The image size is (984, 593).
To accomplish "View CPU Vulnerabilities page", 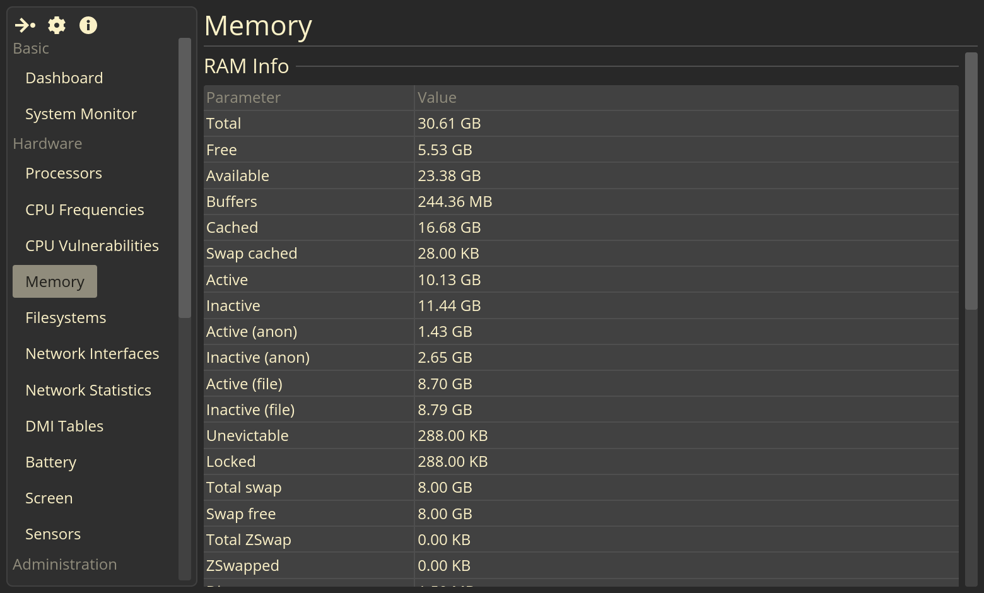I will tap(92, 246).
